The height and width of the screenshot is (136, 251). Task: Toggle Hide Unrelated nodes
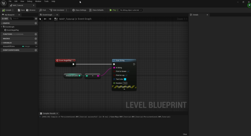coord(57,10)
